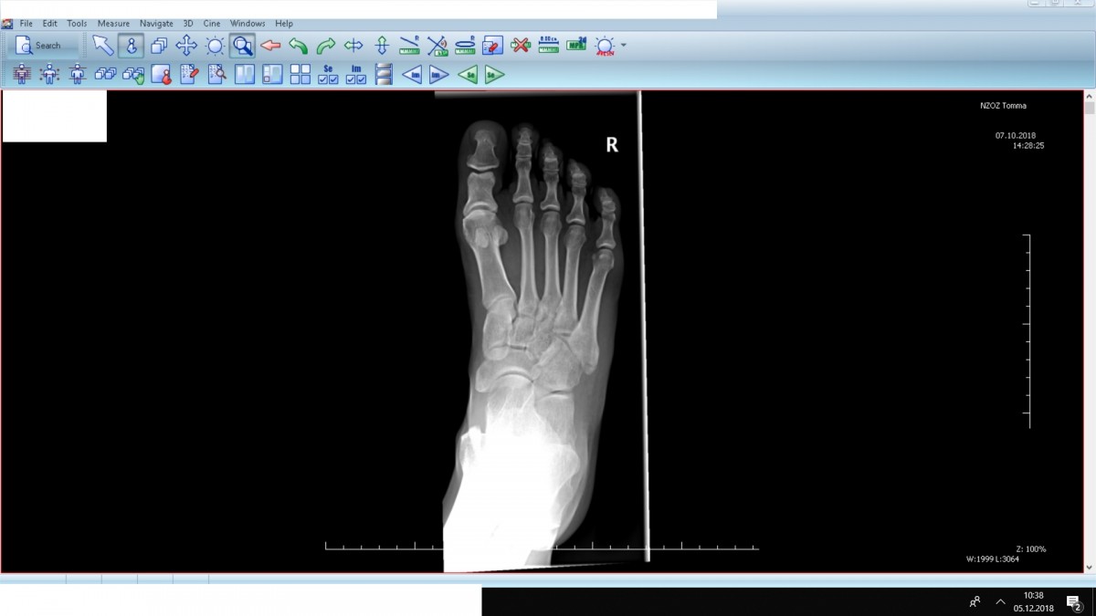Show hidden system tray icons
Screen dimensions: 1096x616
1001,602
